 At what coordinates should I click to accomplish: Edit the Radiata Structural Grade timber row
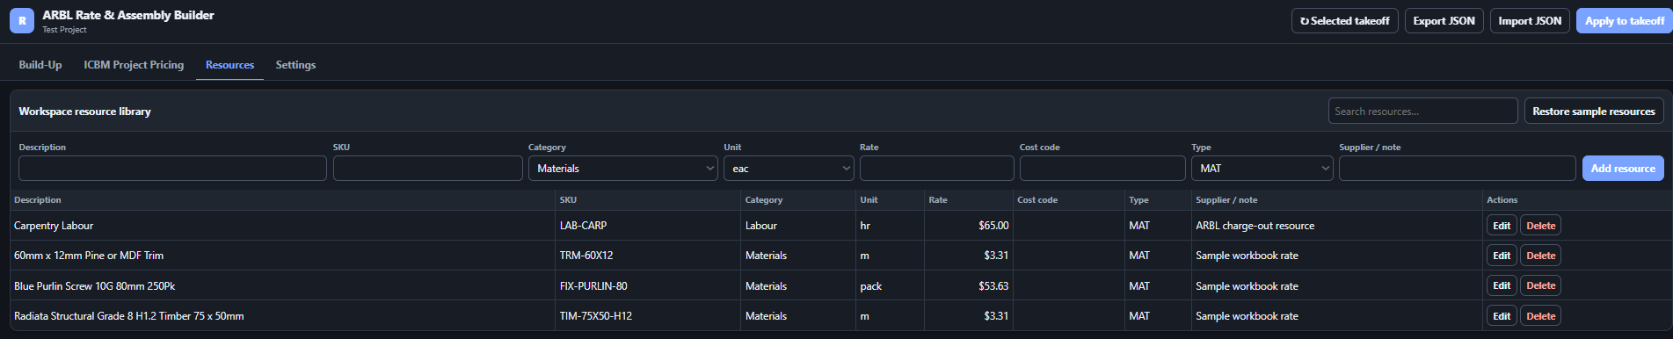[x=1502, y=316]
